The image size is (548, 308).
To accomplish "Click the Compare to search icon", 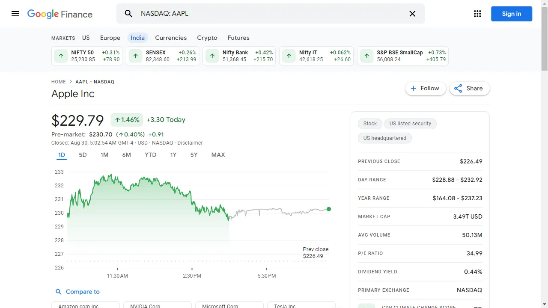I will (x=59, y=292).
